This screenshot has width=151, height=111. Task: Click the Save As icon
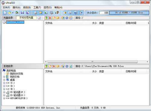[28, 13]
